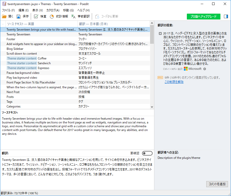
Task: Click the 保存 toolbar label
Action: (x=26, y=16)
